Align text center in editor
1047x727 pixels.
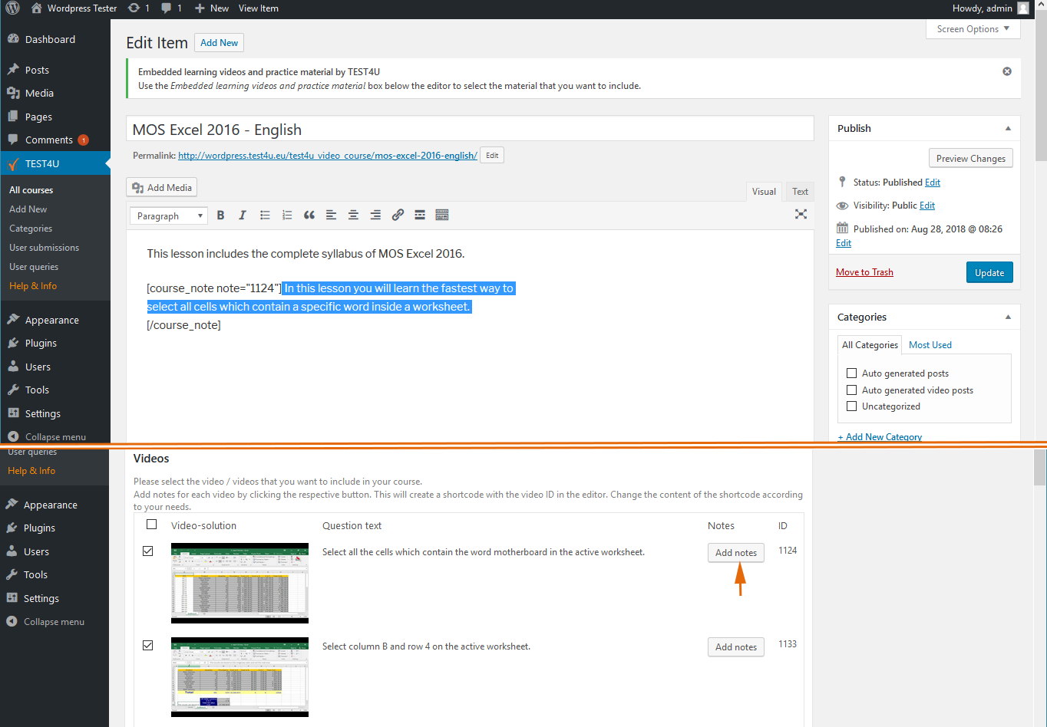click(x=353, y=215)
